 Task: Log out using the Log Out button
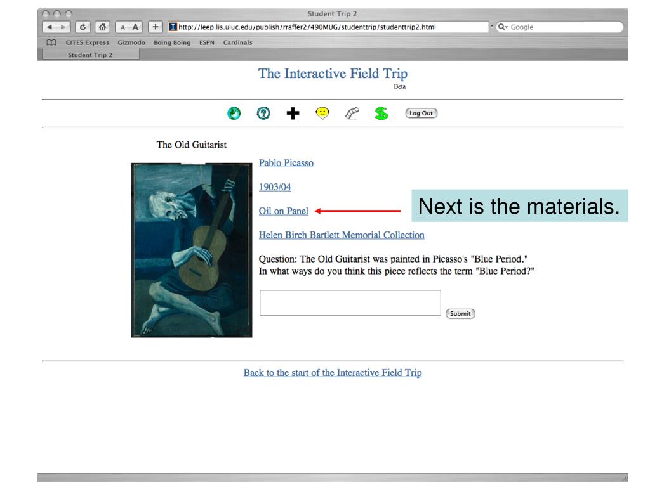coord(421,113)
